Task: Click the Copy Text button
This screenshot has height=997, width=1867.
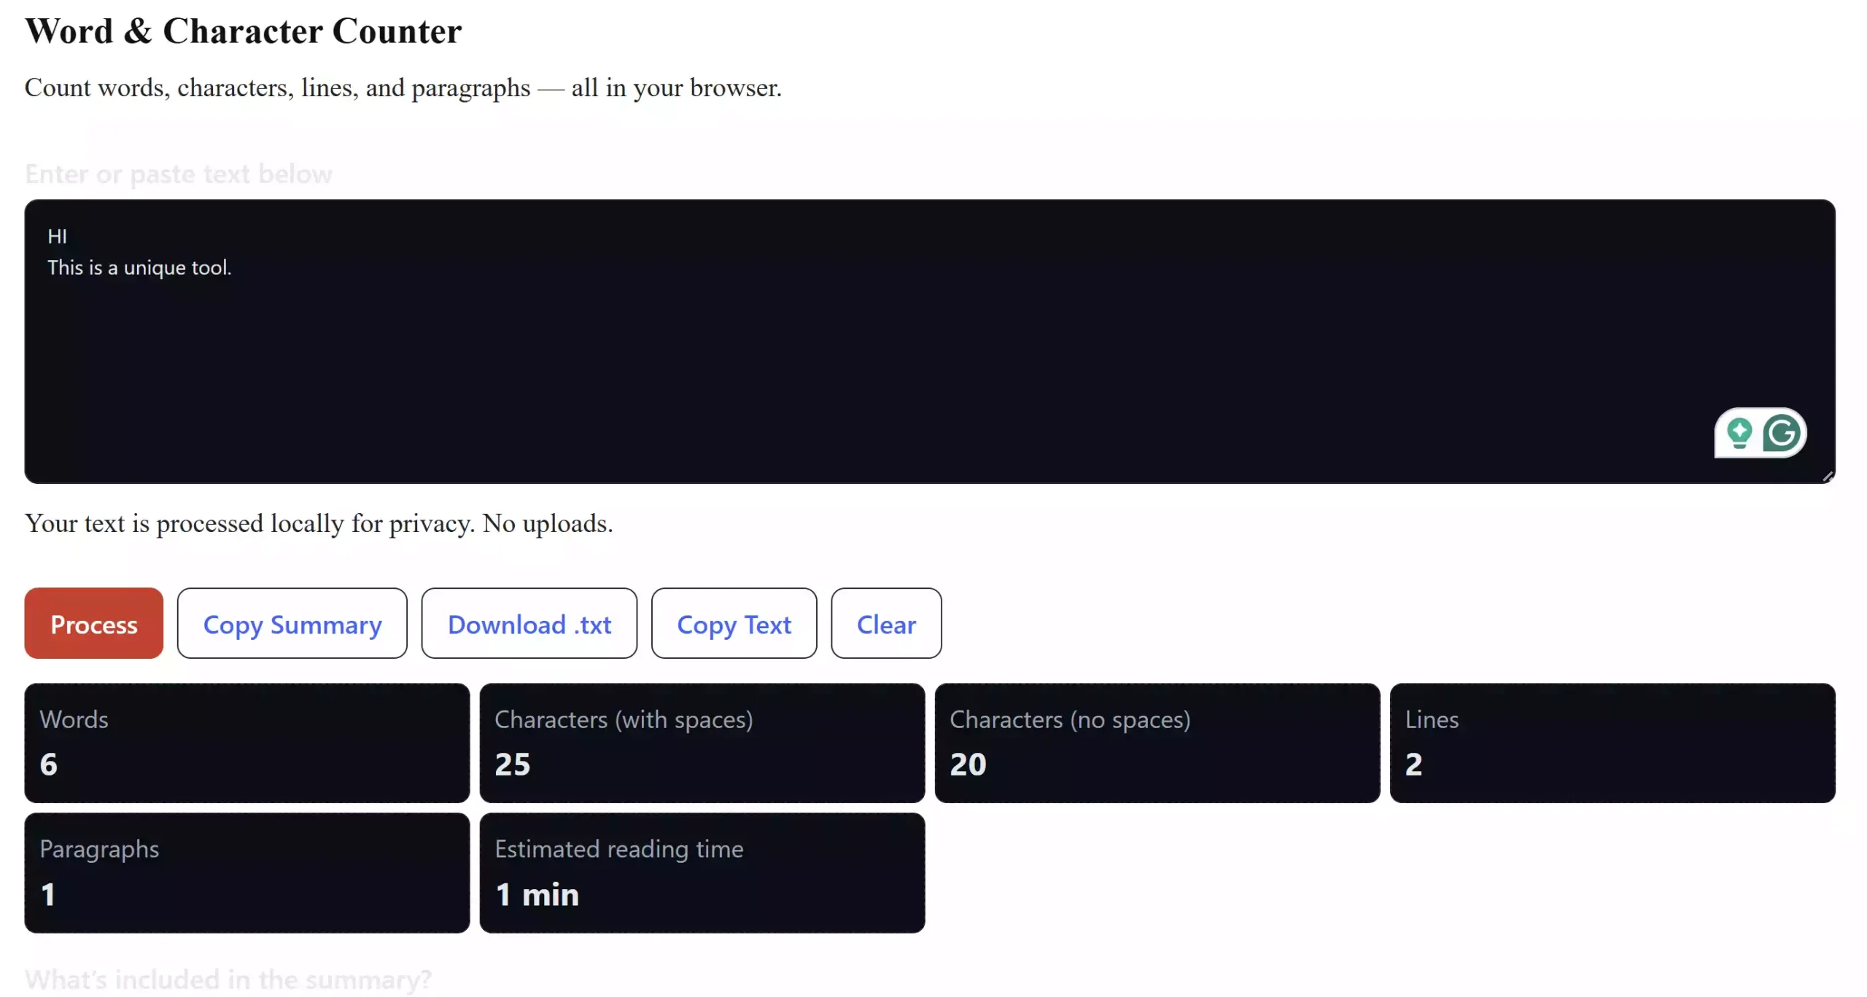Action: click(734, 624)
